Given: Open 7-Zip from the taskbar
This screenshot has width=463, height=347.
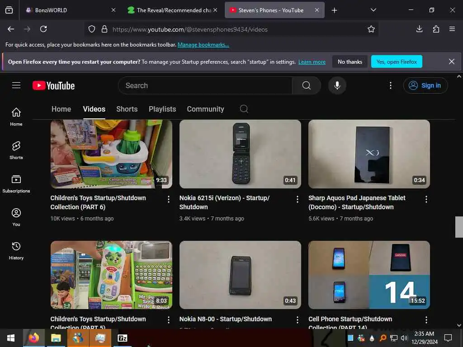Looking at the screenshot, I should tap(122, 338).
